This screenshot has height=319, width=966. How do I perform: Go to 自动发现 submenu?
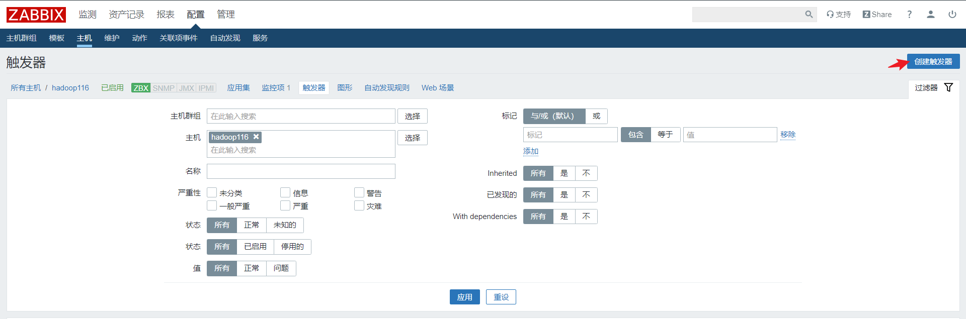(x=225, y=38)
